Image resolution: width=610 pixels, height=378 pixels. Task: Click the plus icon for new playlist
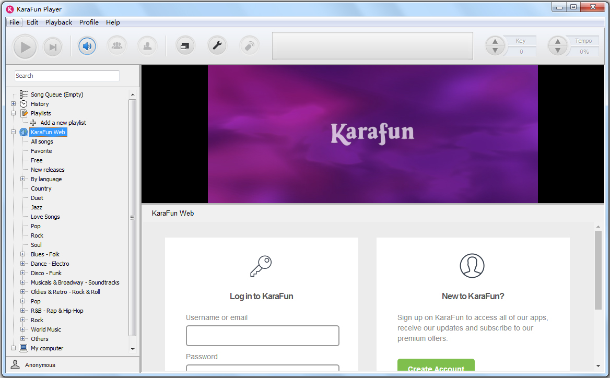[33, 123]
